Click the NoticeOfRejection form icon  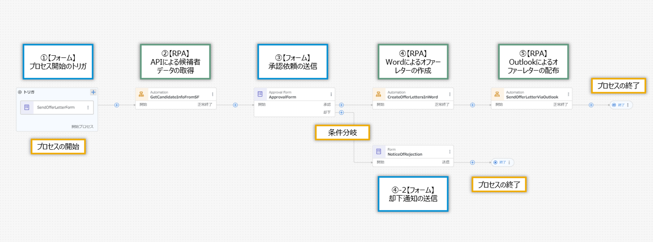tap(379, 152)
